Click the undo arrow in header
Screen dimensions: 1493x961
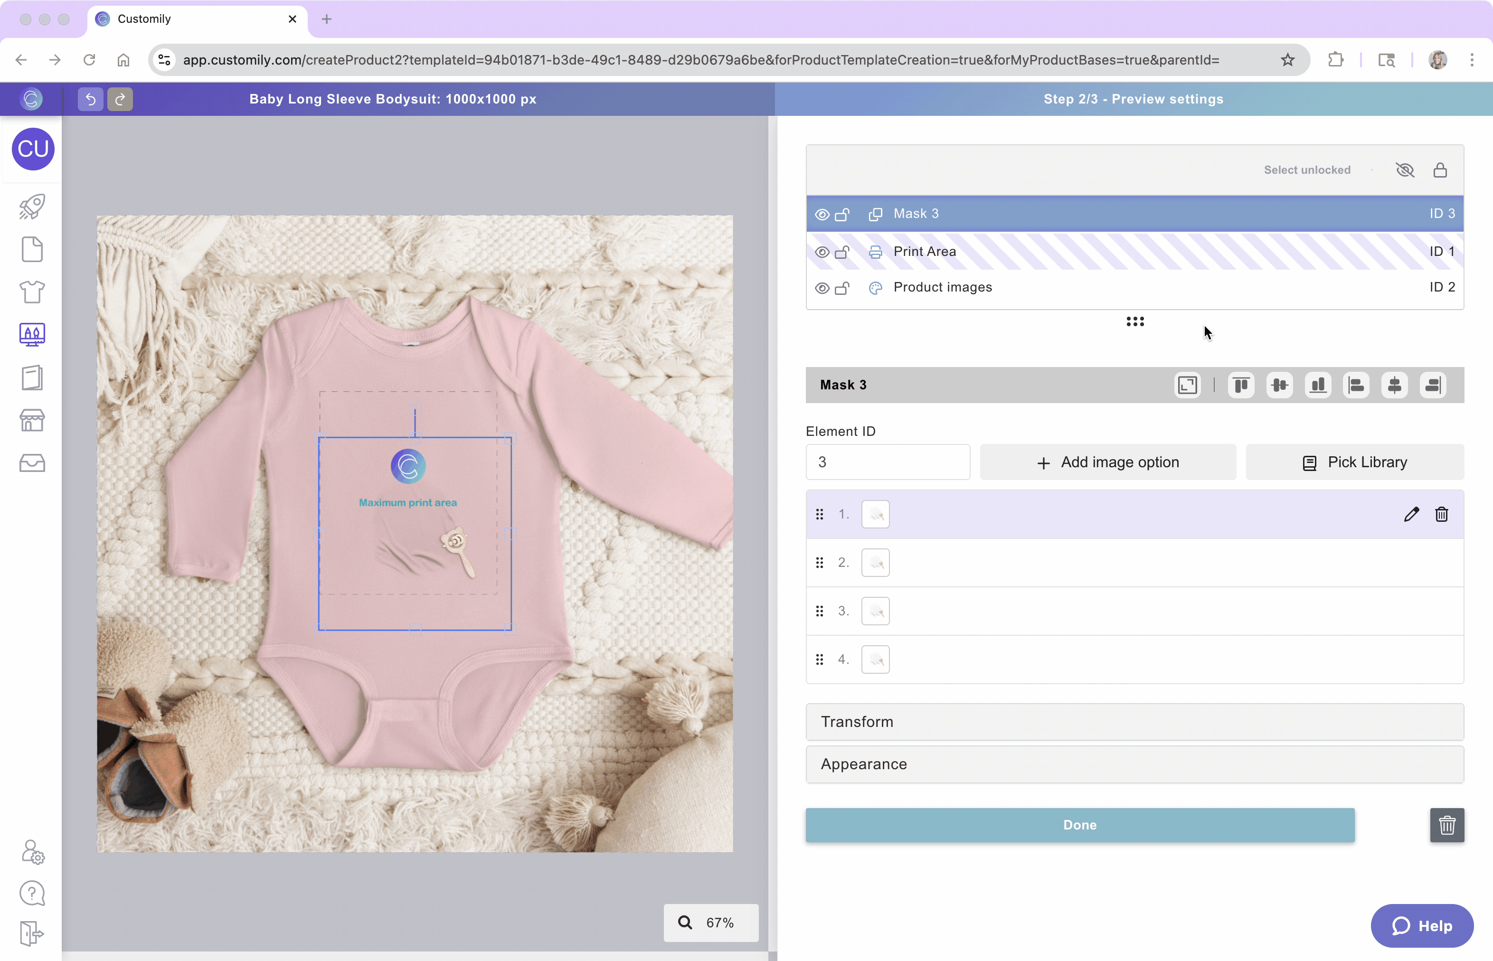point(91,99)
